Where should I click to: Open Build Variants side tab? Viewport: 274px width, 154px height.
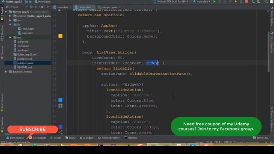[2, 103]
